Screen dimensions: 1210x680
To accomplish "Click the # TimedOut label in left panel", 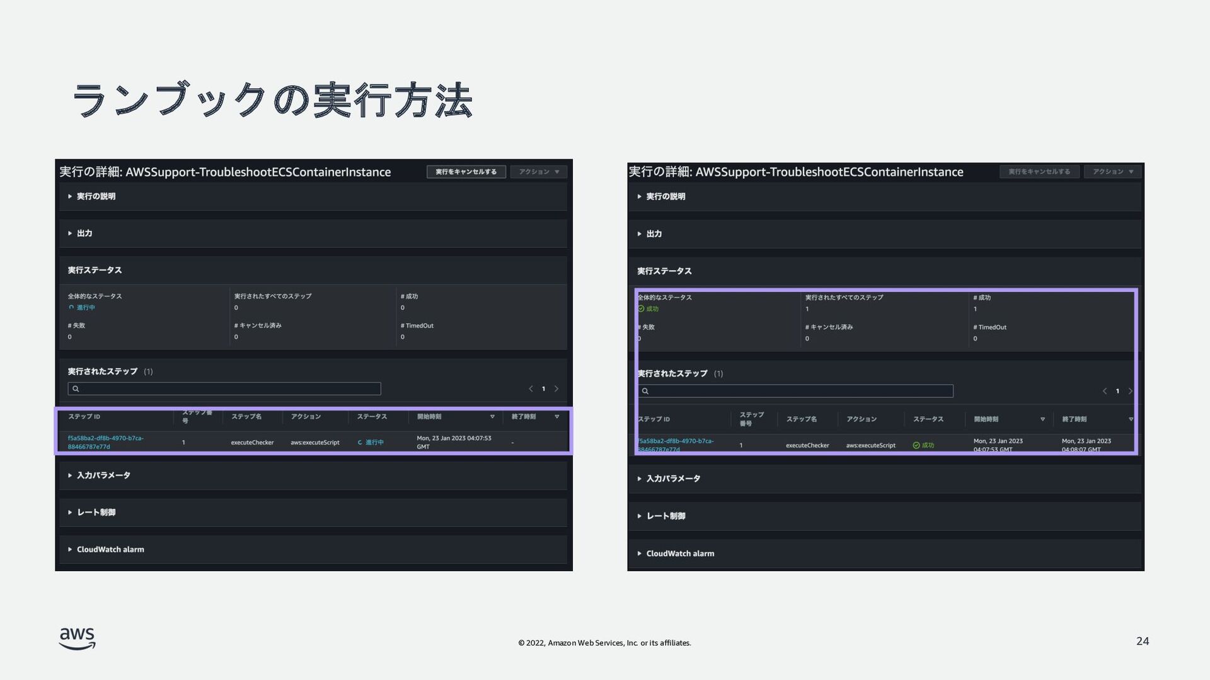I will point(417,326).
